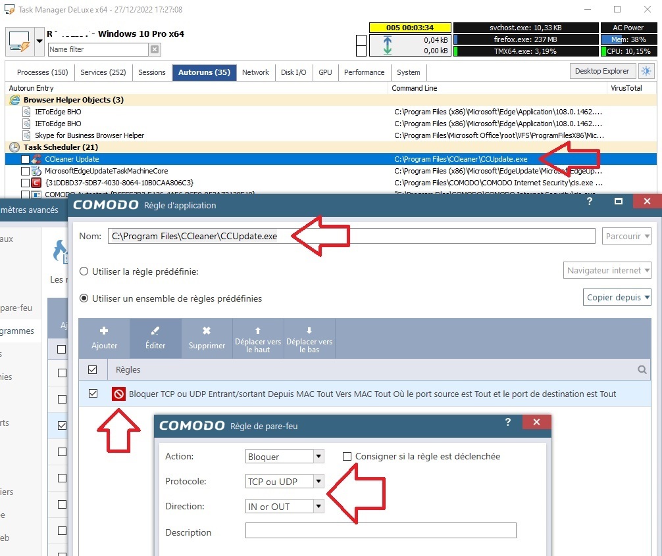Uncheck the checked box in background COMODO list
Viewport: 662px width, 556px height.
[x=62, y=425]
